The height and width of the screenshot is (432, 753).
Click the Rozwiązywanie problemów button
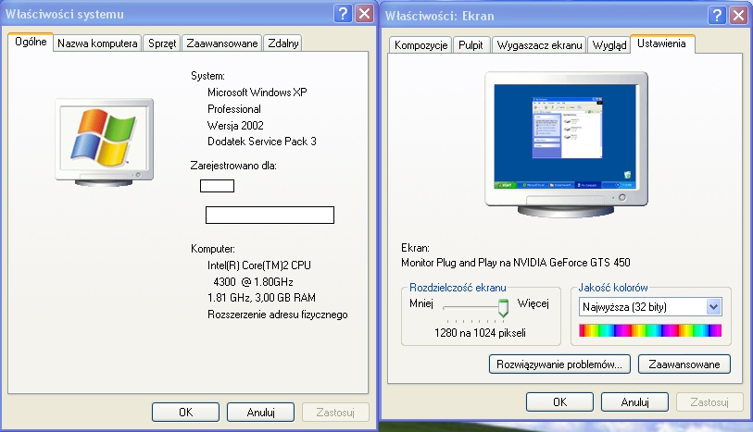pyautogui.click(x=559, y=364)
